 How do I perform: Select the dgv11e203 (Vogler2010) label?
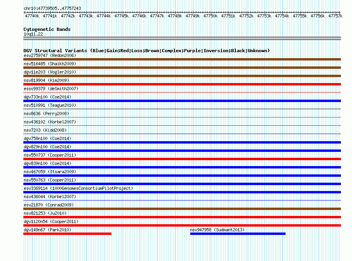pyautogui.click(x=50, y=72)
